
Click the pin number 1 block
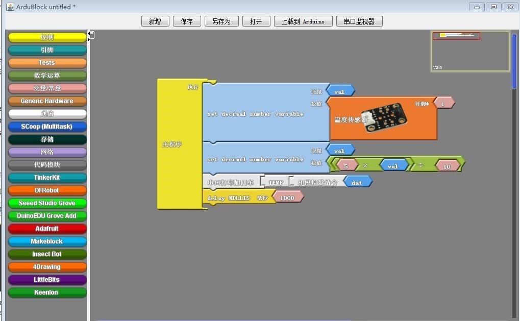coord(444,104)
